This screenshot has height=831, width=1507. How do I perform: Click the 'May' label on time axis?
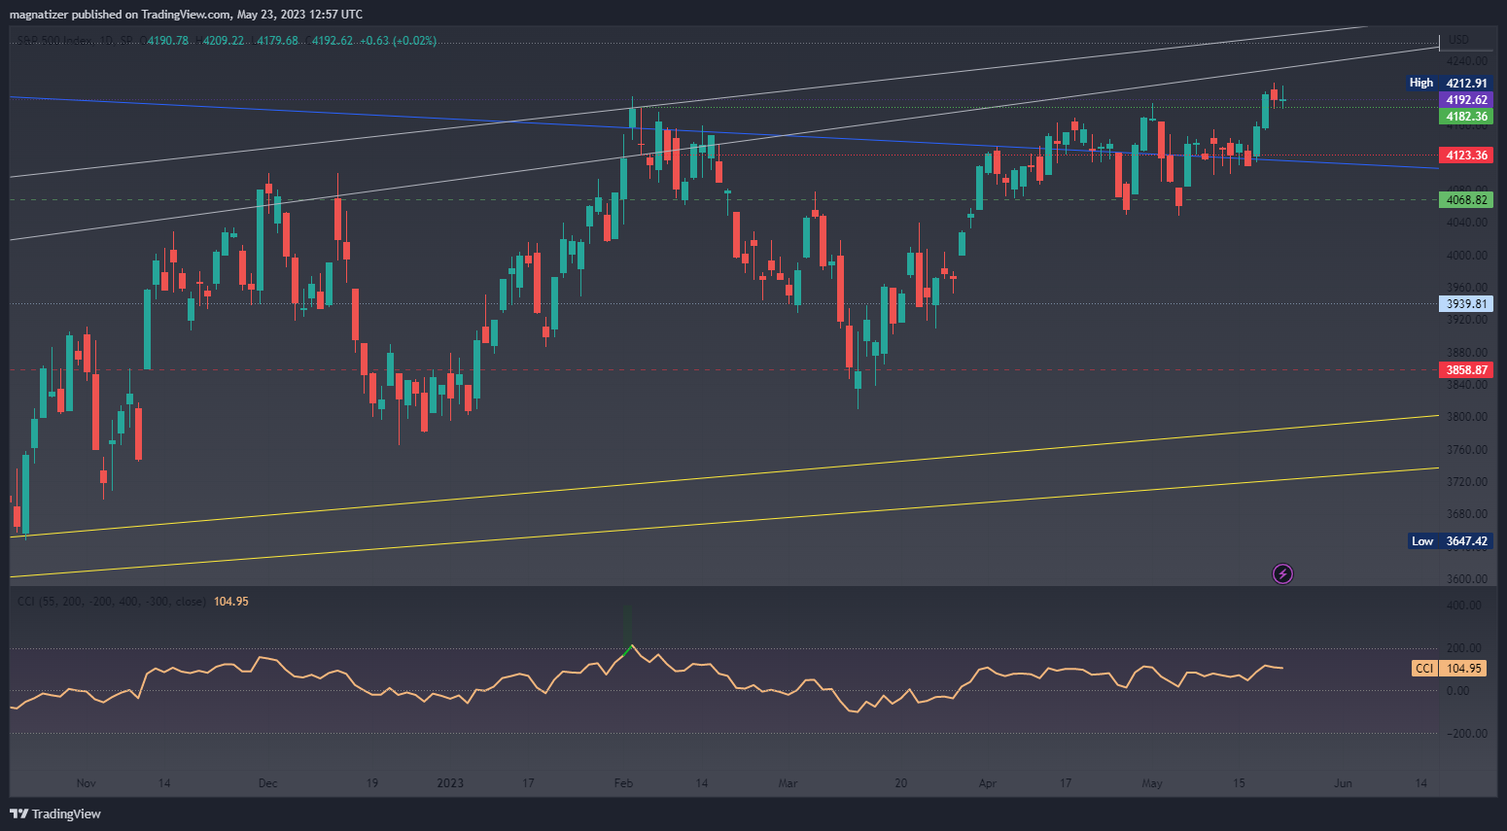click(x=1152, y=783)
